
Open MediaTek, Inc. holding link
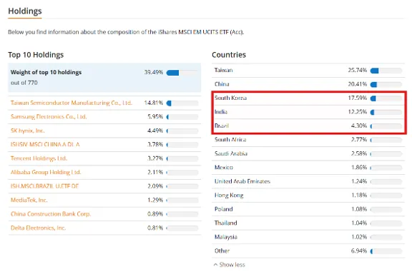(x=29, y=200)
